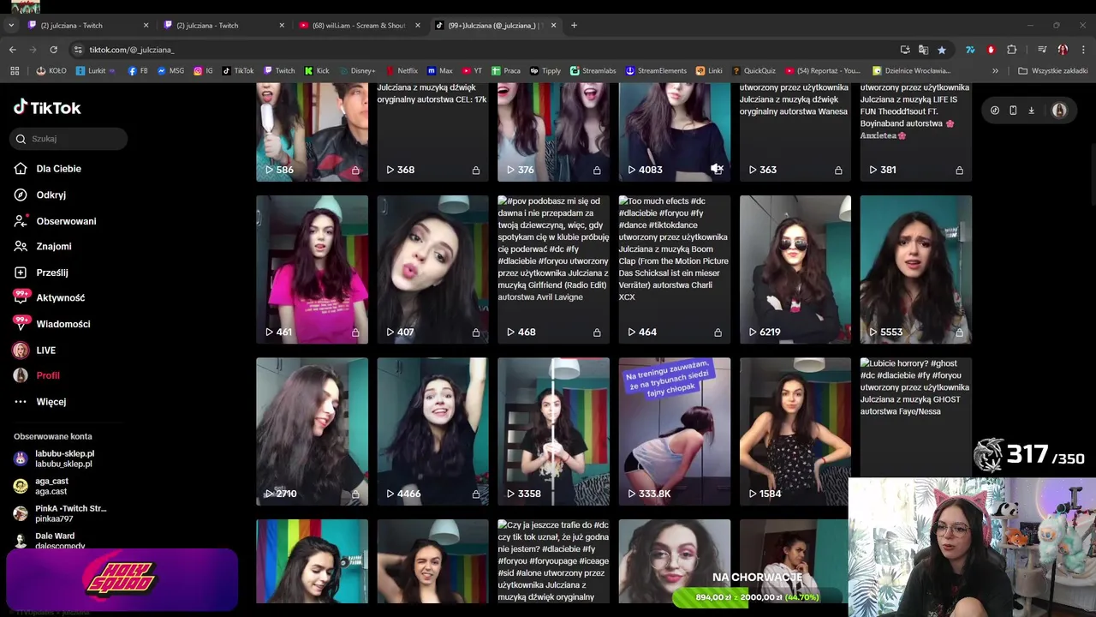Open Profil in the sidebar
This screenshot has height=617, width=1096.
(48, 375)
